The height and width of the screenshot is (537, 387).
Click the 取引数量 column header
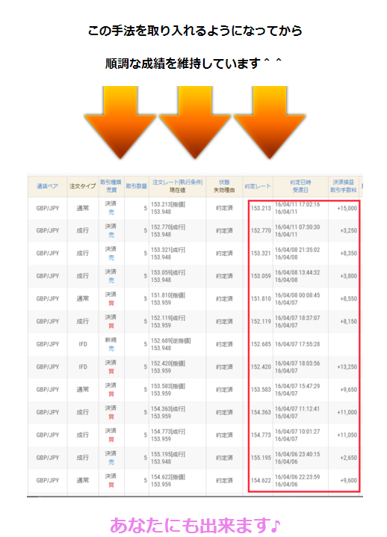click(x=137, y=186)
